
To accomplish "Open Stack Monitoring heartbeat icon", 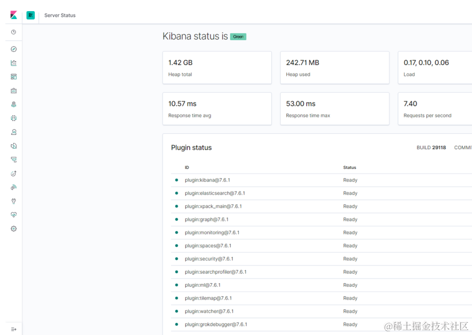I will [x=14, y=215].
